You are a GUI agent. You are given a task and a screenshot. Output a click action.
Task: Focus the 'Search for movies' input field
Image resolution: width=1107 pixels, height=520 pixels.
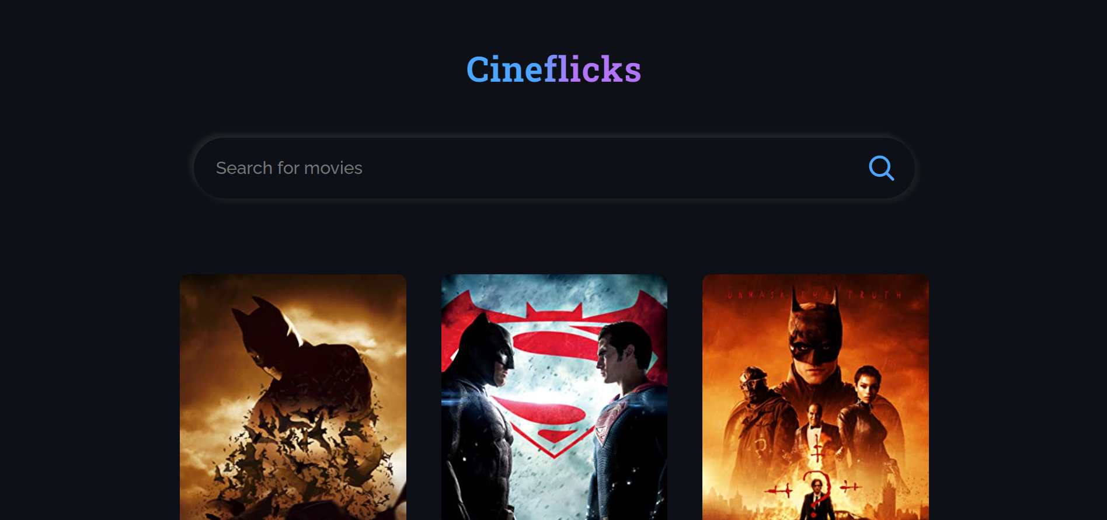[553, 168]
